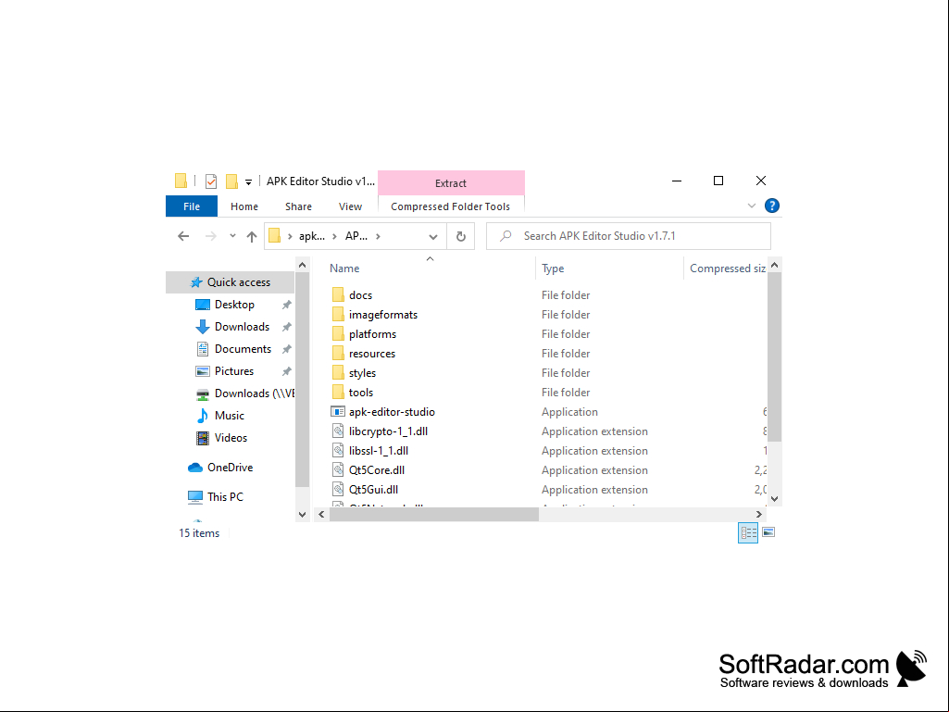Select the Qt5Core.dll file icon

coord(338,469)
